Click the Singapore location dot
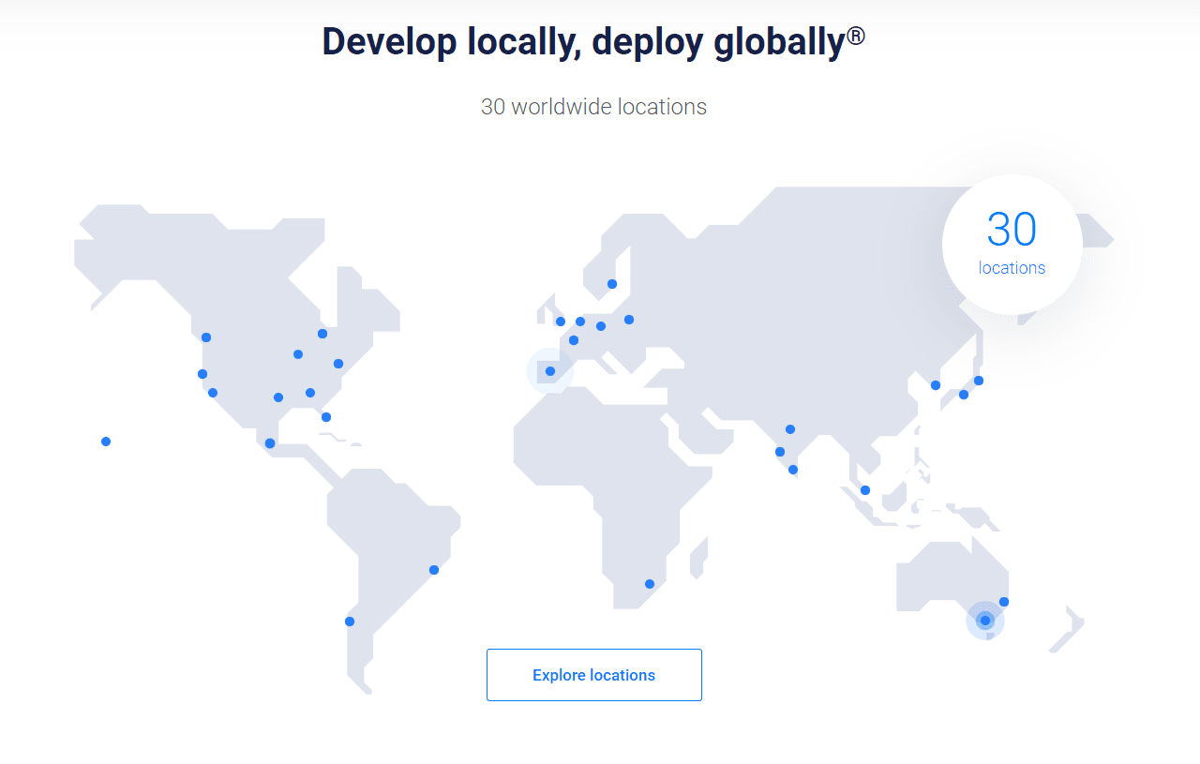1200x764 pixels. point(863,489)
